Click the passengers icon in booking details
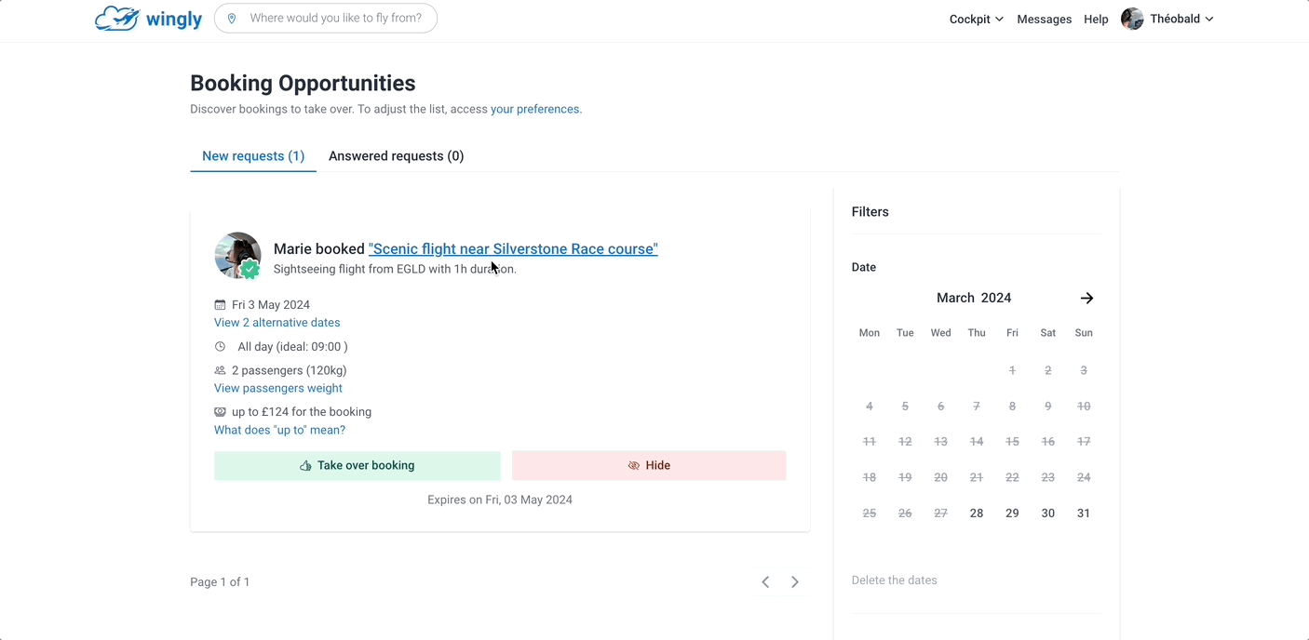Image resolution: width=1309 pixels, height=640 pixels. 220,370
